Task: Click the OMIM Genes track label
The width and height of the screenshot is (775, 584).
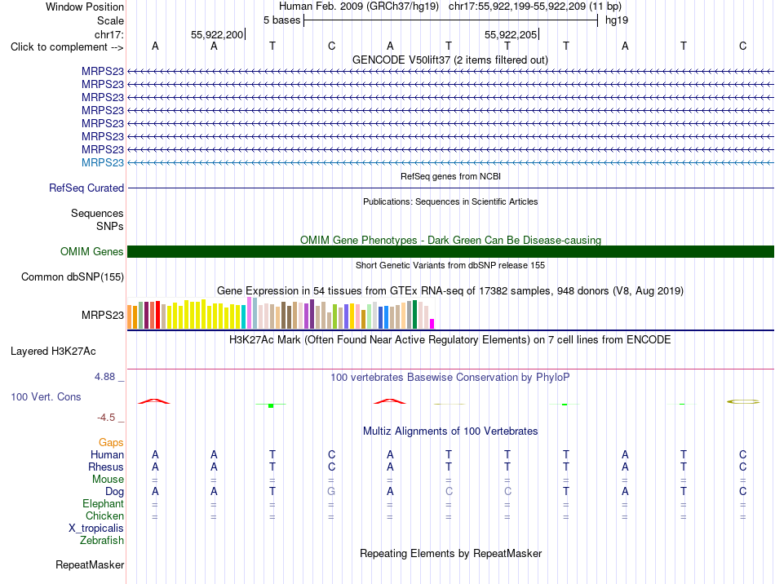Action: 92,251
